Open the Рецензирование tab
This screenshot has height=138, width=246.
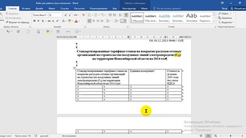(98, 8)
